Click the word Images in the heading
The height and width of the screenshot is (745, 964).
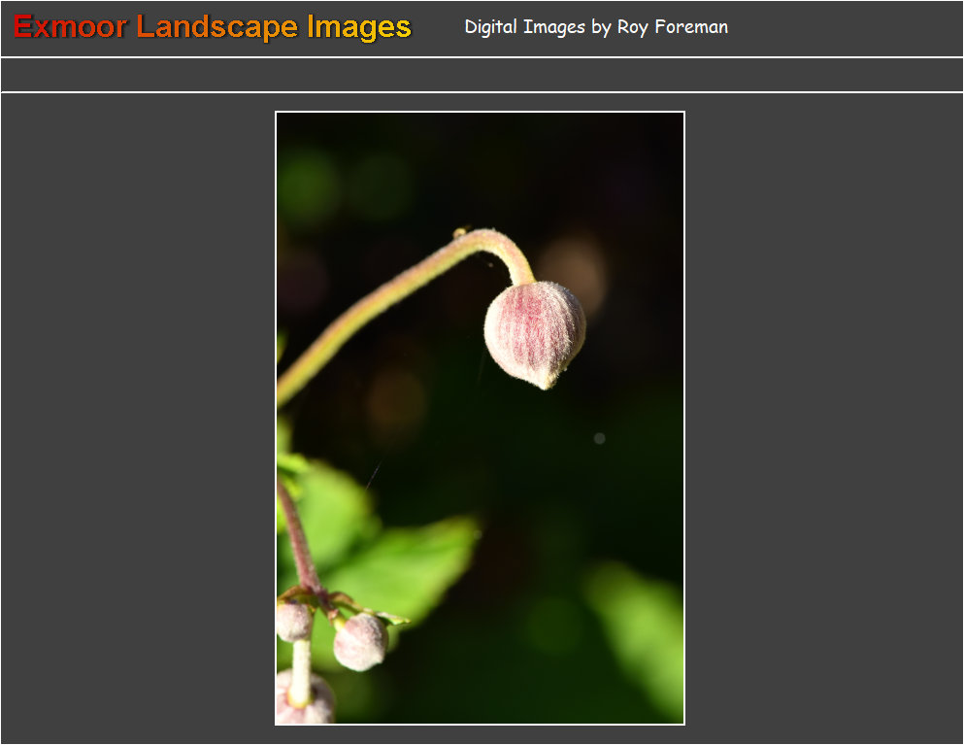[359, 27]
